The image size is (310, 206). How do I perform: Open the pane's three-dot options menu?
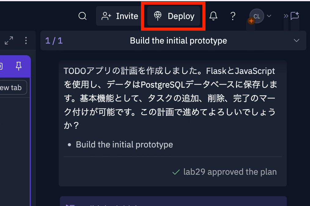tap(26, 40)
